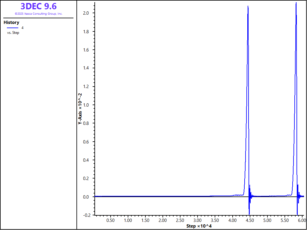Screen dimensions: 307x230
Task: Click the 3DEC 9.6 title text
Action: (x=38, y=6)
